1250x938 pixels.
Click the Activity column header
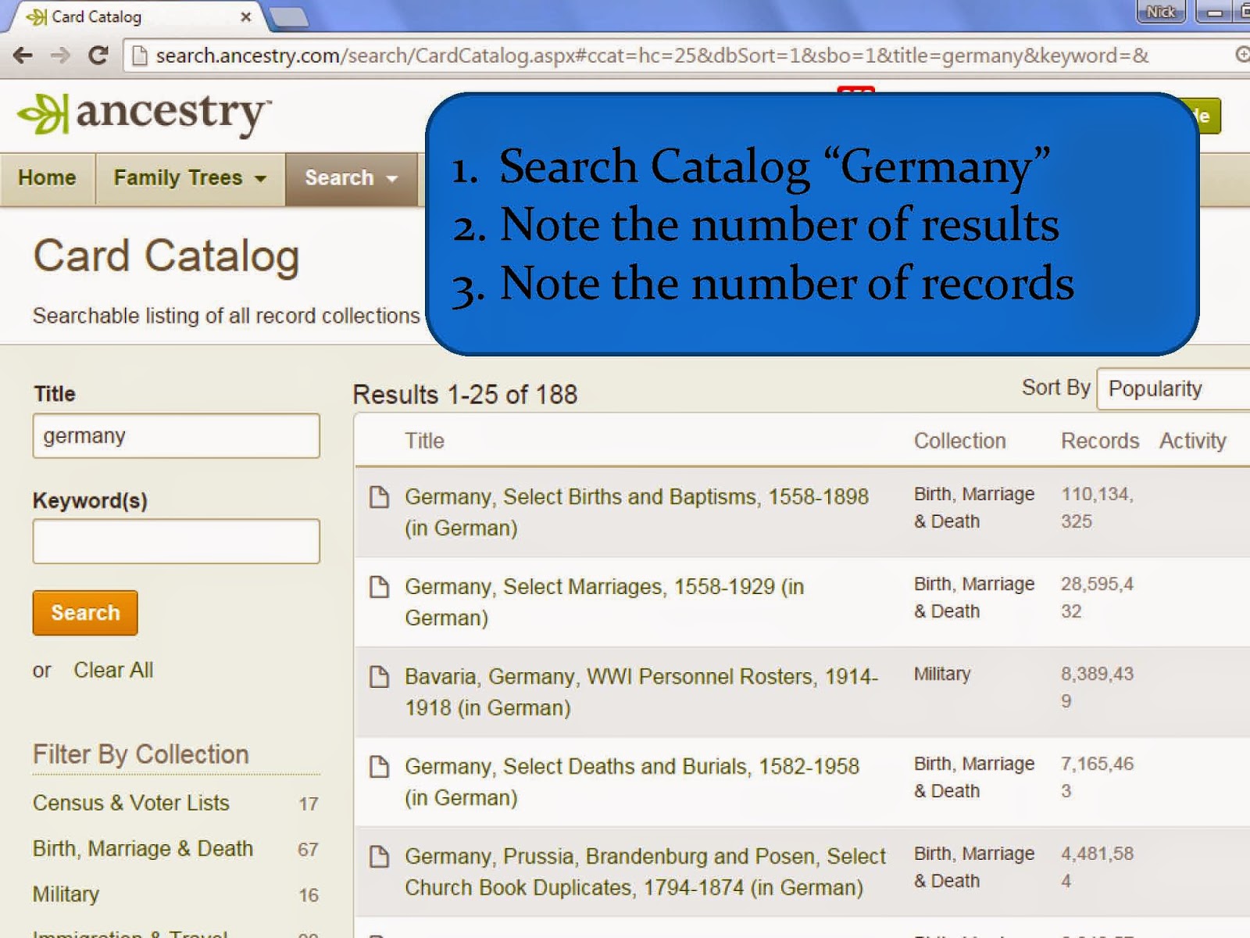point(1193,441)
